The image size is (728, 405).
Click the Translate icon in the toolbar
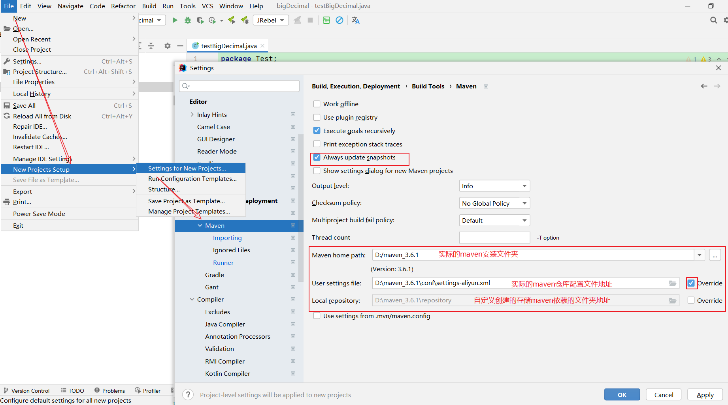point(355,20)
